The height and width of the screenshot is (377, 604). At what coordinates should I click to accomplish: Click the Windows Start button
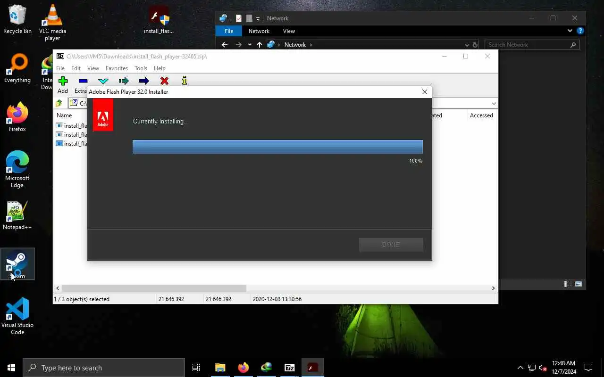(x=11, y=368)
